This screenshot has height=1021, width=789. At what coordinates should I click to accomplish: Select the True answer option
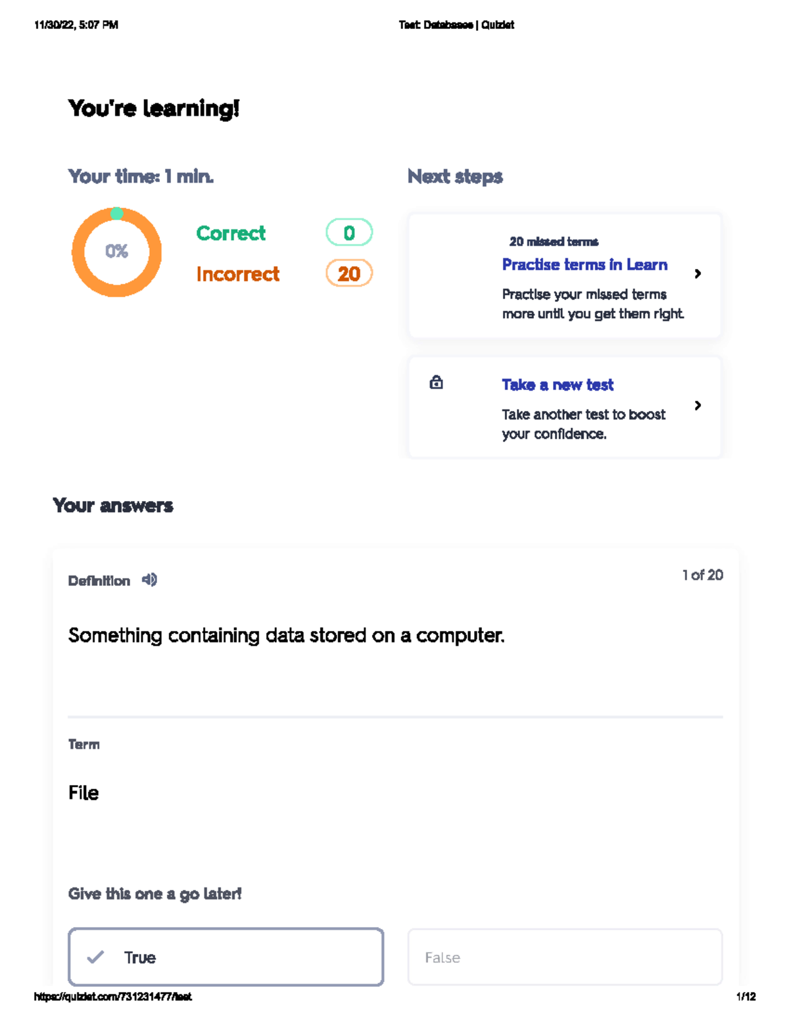pos(226,957)
